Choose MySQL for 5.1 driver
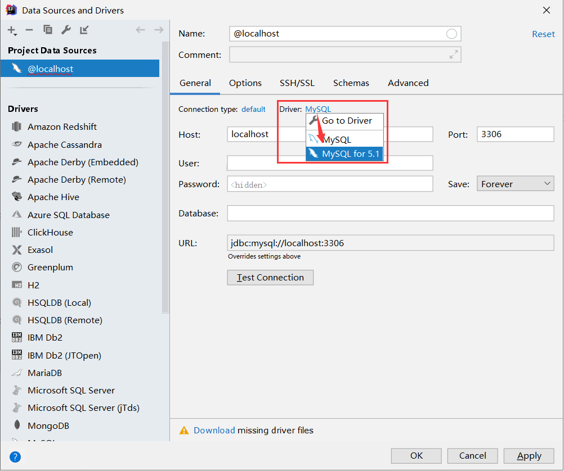Screen dimensions: 564x471 [x=344, y=154]
